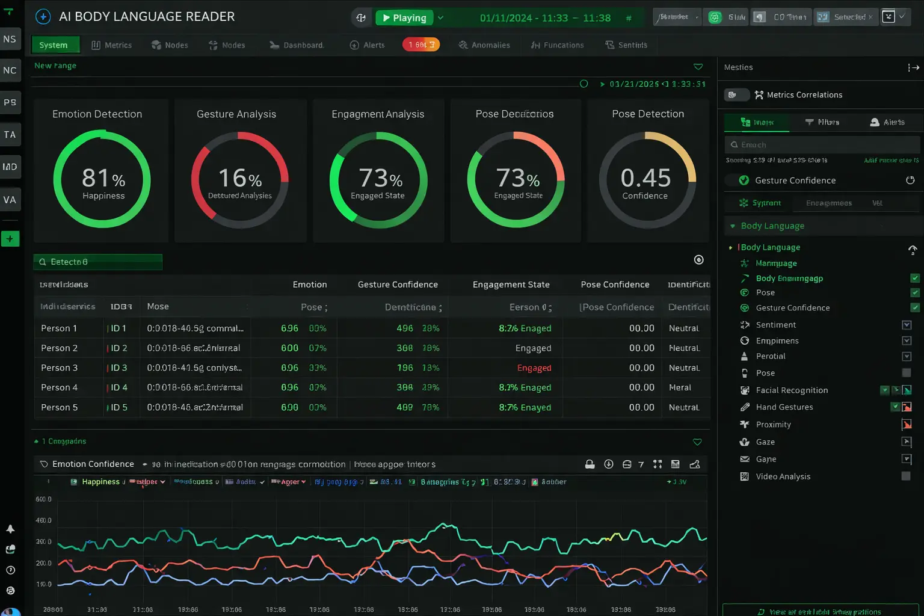
Task: Open the Sentiment row dropdown
Action: pyautogui.click(x=907, y=325)
